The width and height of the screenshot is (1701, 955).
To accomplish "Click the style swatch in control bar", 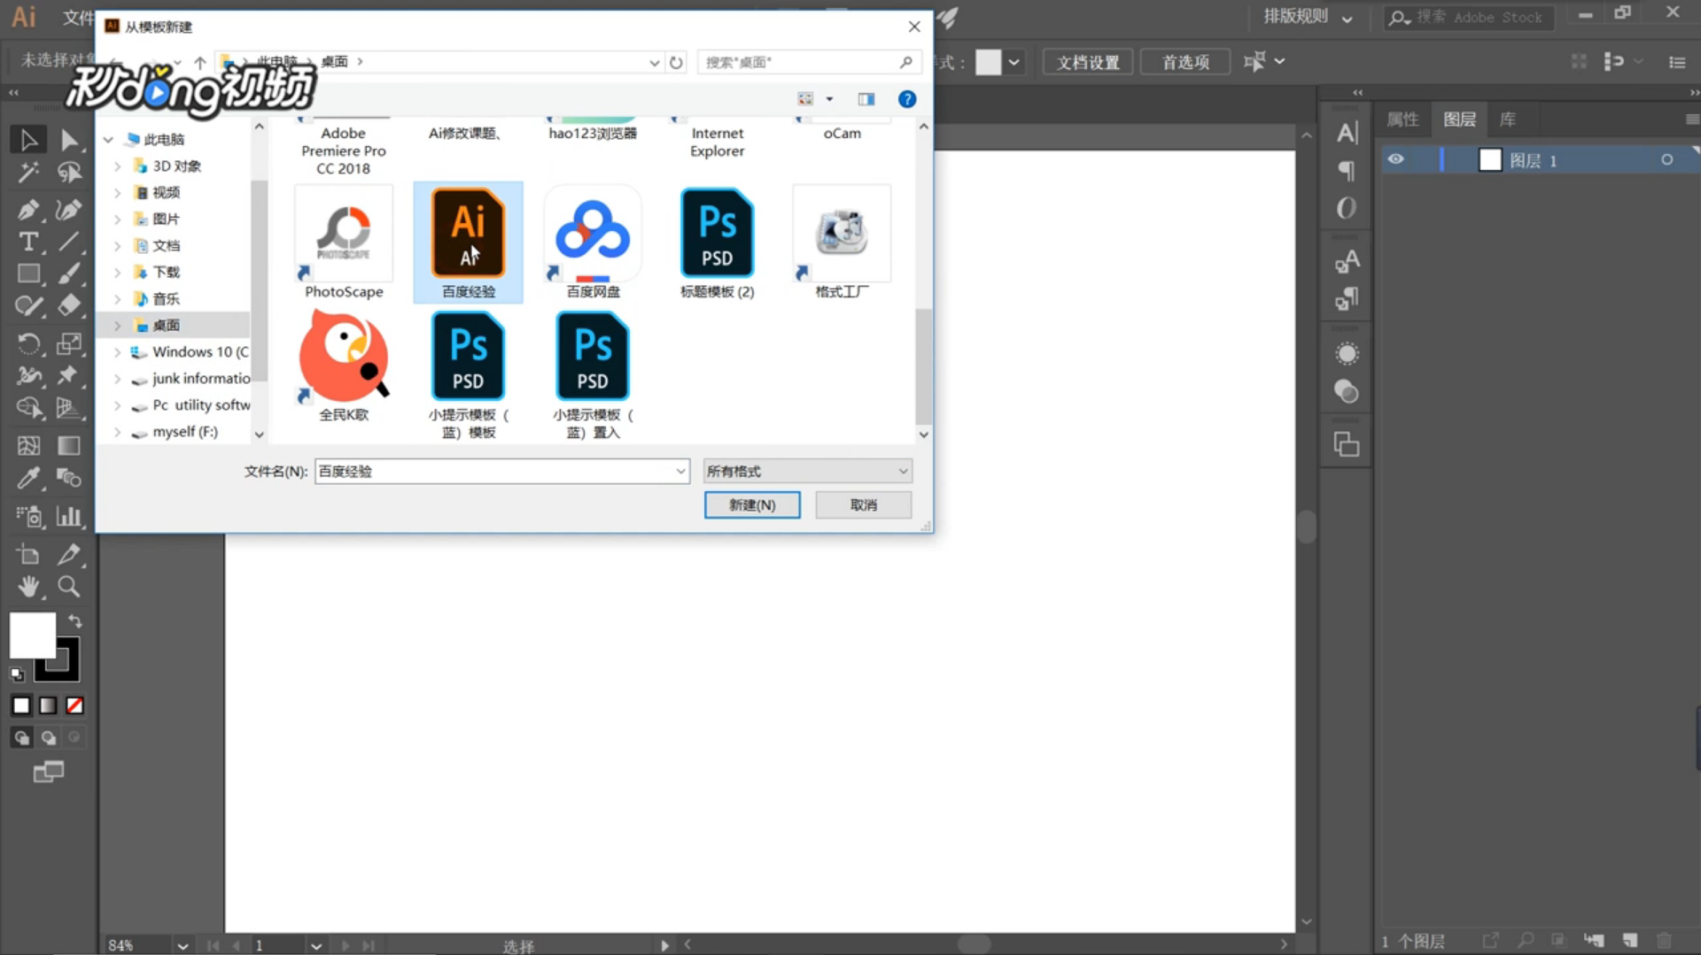I will tap(988, 62).
